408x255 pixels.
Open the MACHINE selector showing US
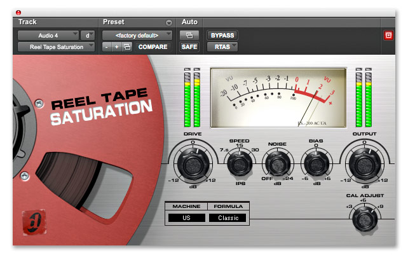tap(187, 217)
